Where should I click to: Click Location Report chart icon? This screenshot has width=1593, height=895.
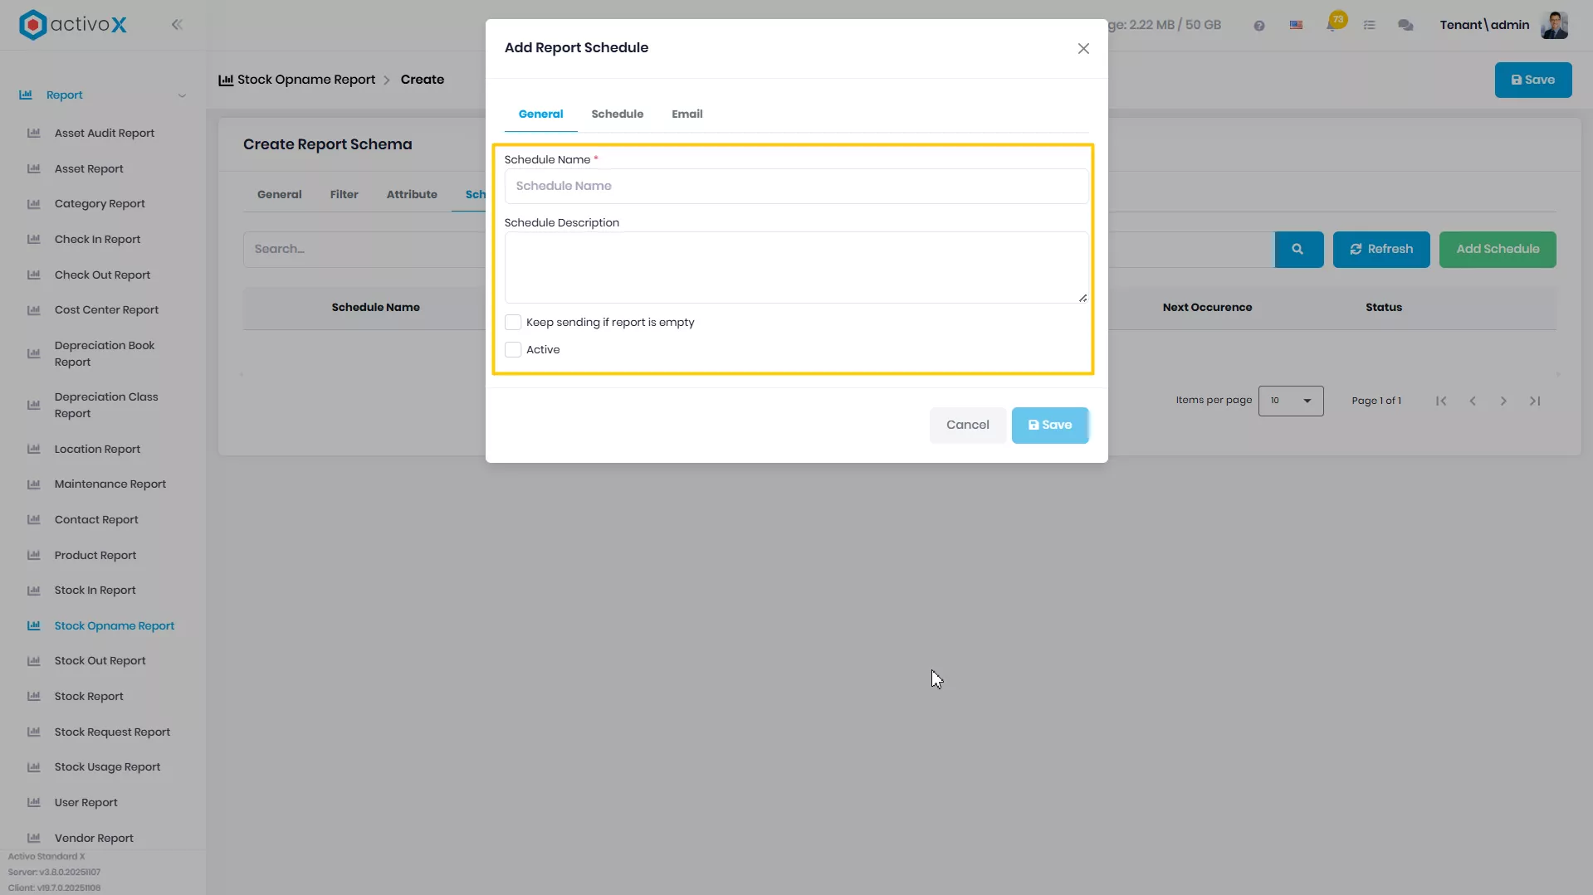pos(34,449)
